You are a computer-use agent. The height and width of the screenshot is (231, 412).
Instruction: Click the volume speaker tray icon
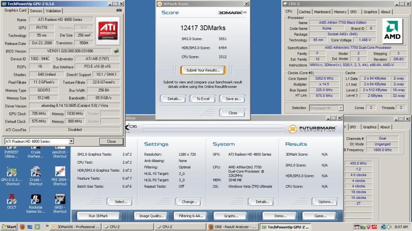389,227
